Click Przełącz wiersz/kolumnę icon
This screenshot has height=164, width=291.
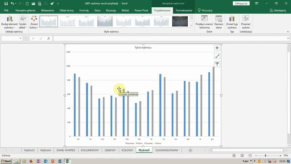204,22
